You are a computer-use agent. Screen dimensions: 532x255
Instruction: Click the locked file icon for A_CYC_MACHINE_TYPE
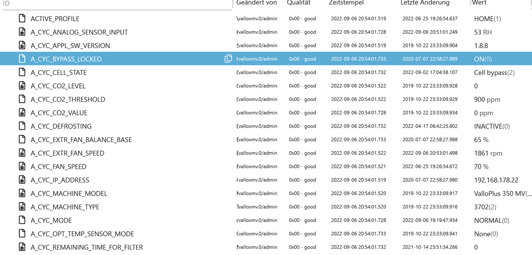click(21, 207)
